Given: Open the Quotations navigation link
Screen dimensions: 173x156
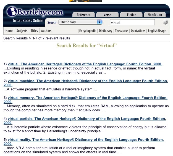Looking at the screenshot, I should coord(138,31).
